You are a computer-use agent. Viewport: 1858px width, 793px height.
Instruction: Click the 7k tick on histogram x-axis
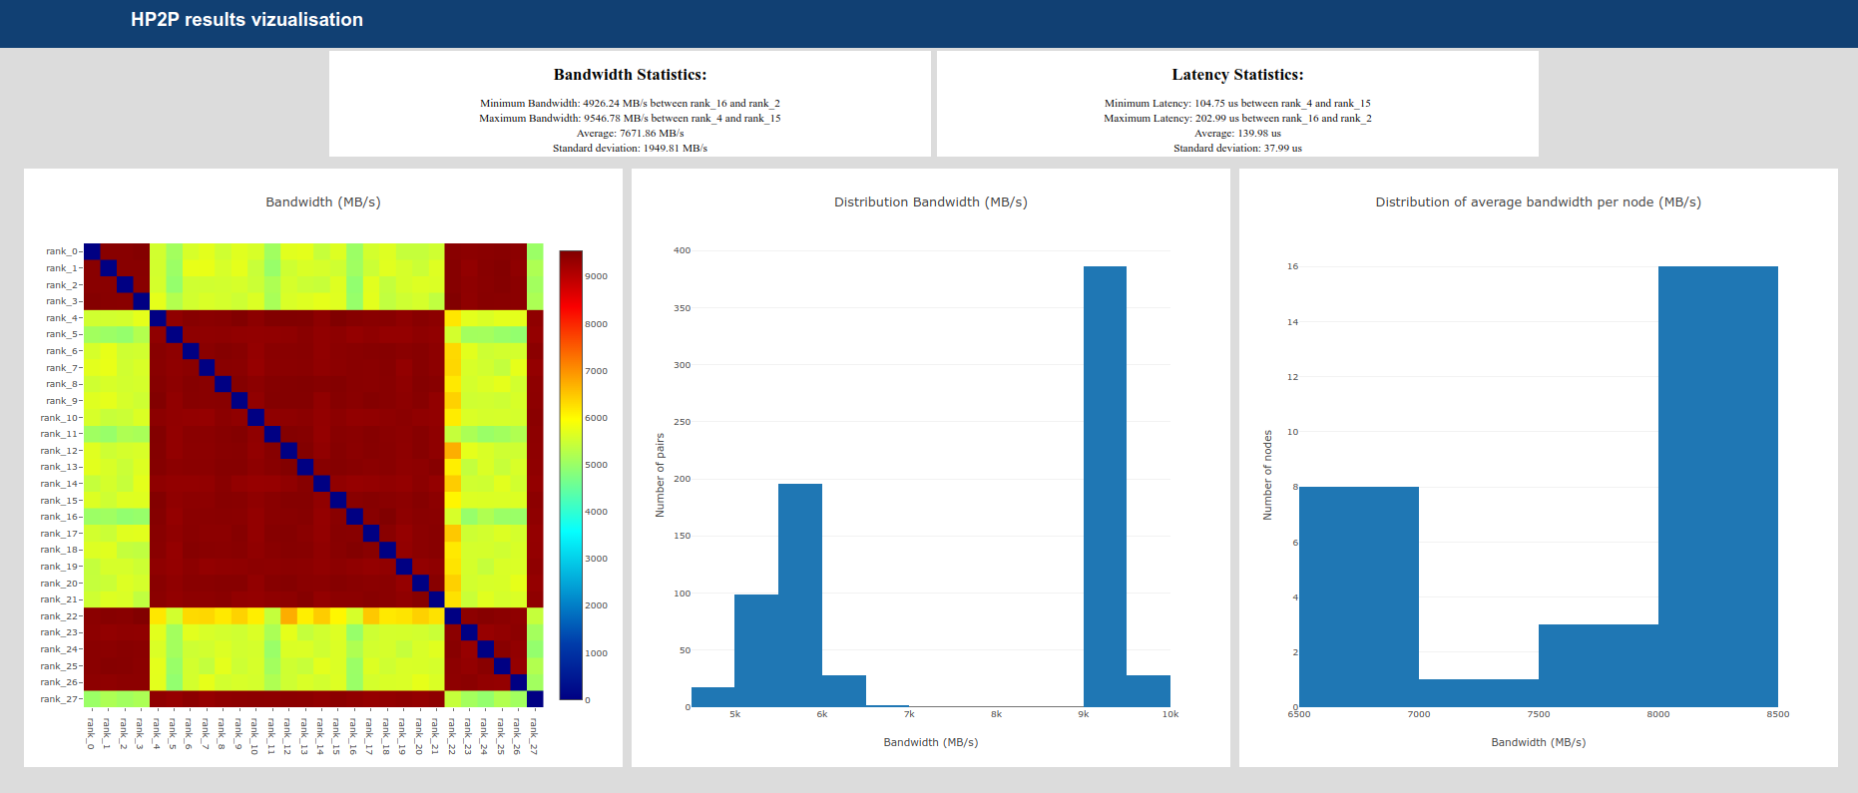click(x=909, y=714)
